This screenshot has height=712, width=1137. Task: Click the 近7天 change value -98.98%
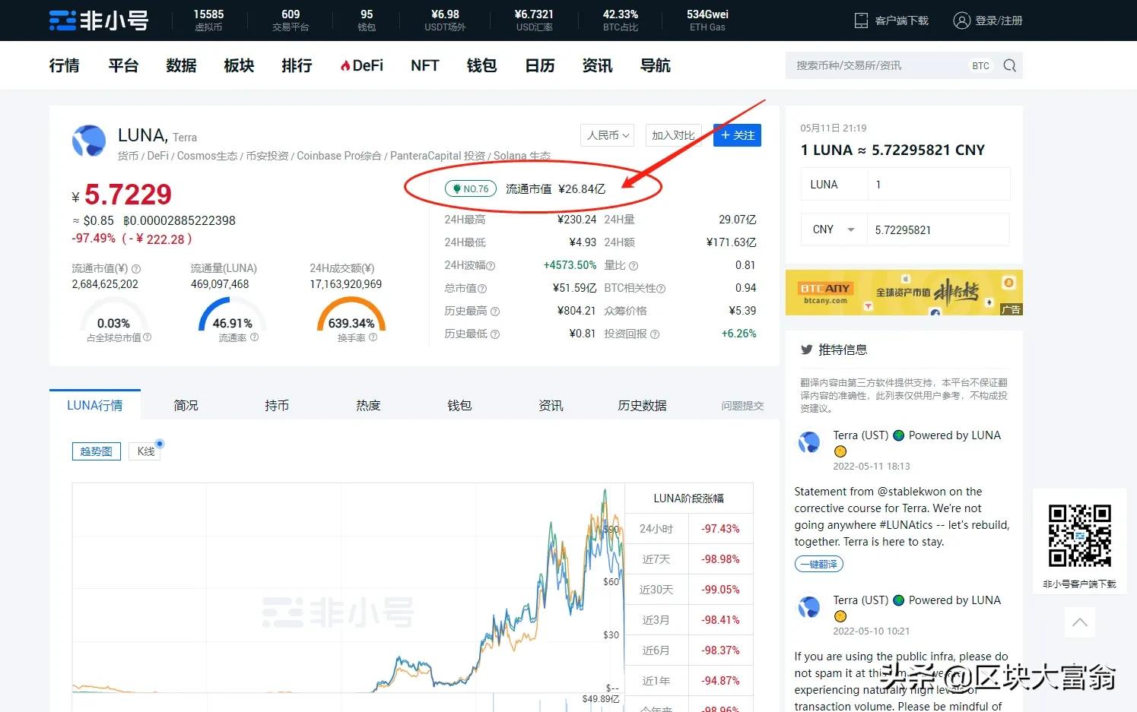[721, 559]
